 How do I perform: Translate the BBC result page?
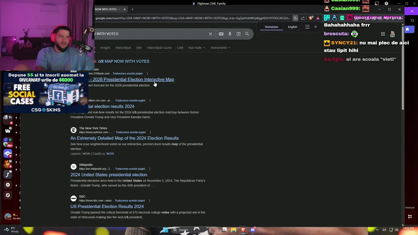tap(130, 200)
